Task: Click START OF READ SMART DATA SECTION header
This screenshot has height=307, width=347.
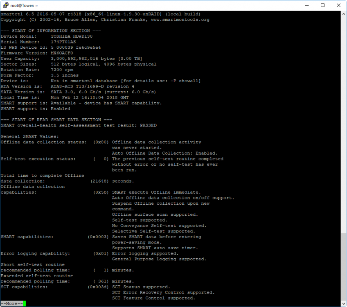Action: pos(56,120)
